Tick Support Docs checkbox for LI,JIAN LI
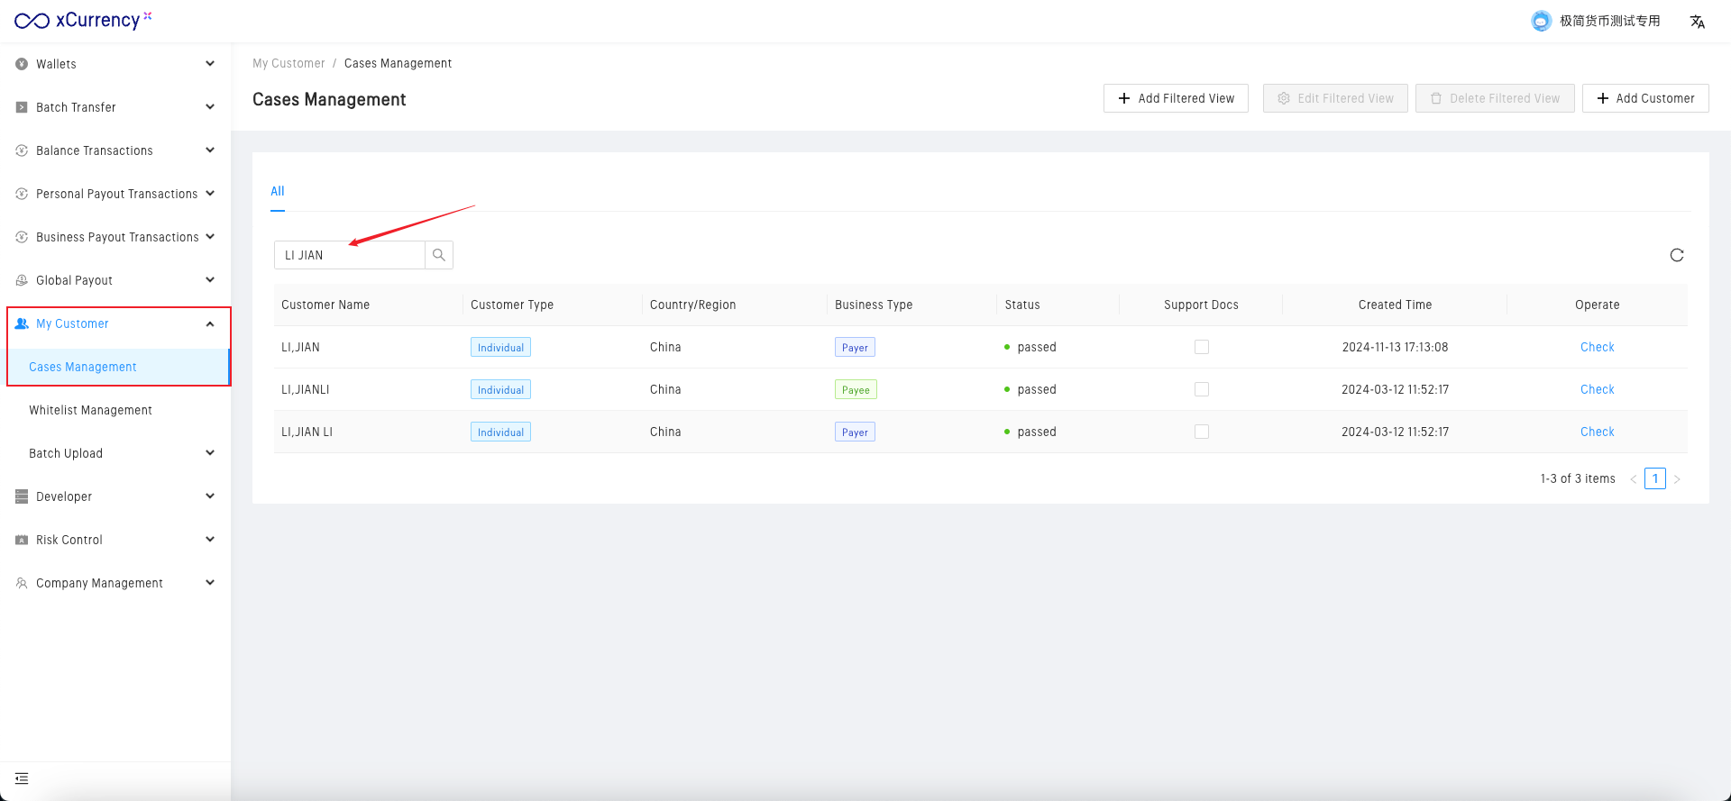This screenshot has height=801, width=1731. (1201, 432)
